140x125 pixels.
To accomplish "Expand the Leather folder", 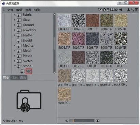I will click(x=15, y=35).
